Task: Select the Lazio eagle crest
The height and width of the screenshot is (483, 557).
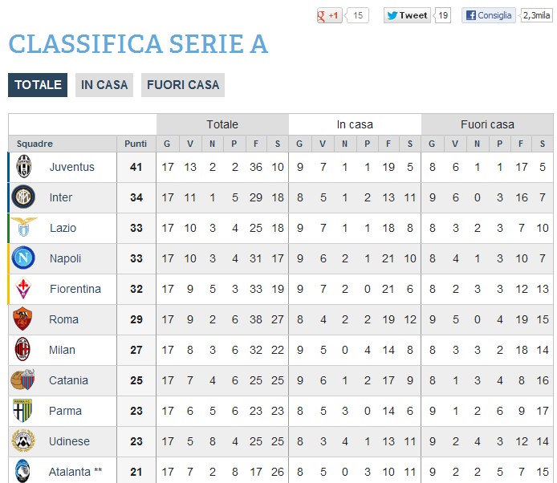Action: (24, 227)
